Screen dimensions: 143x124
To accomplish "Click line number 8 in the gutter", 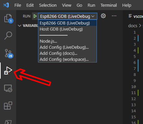I will point(135,75).
